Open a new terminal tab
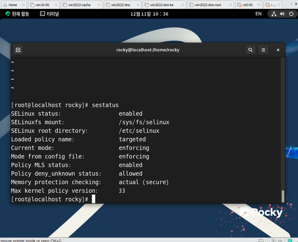Screen dimensions: 298x242 (18, 50)
